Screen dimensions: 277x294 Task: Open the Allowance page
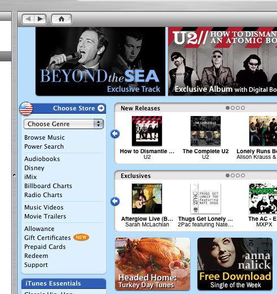tap(39, 229)
